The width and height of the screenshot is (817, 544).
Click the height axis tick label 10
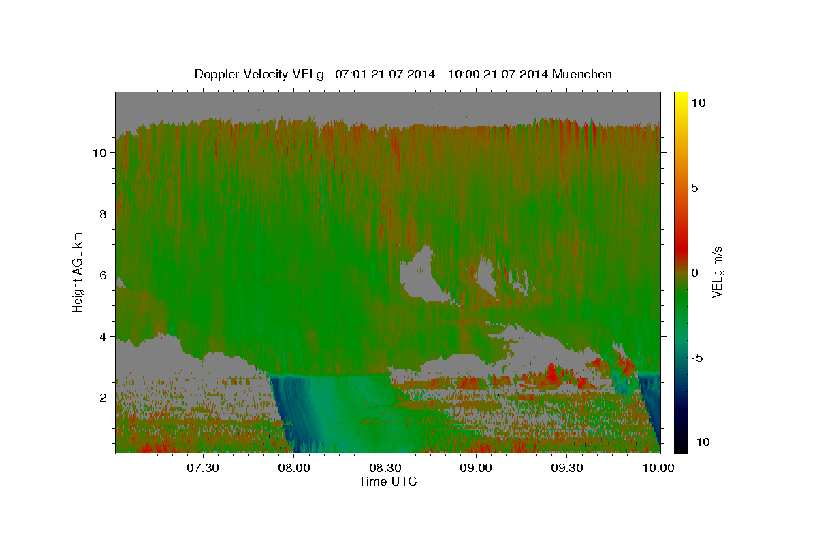(x=101, y=153)
